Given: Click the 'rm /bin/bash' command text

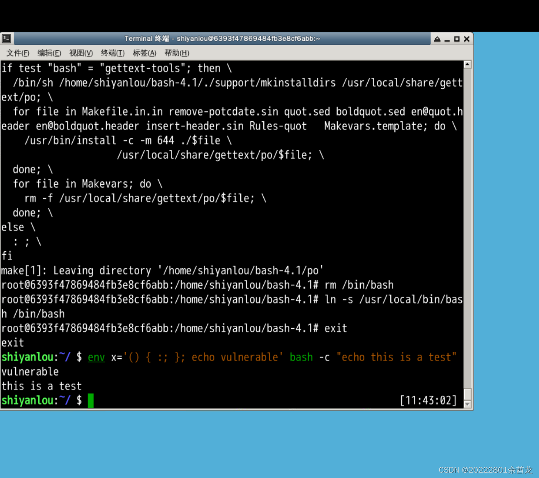Looking at the screenshot, I should [x=359, y=285].
